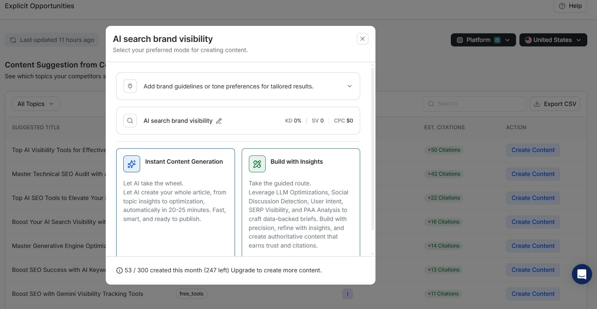Viewport: 597px width, 309px height.
Task: Click the modal's vertical scrollbar
Action: pos(373,150)
